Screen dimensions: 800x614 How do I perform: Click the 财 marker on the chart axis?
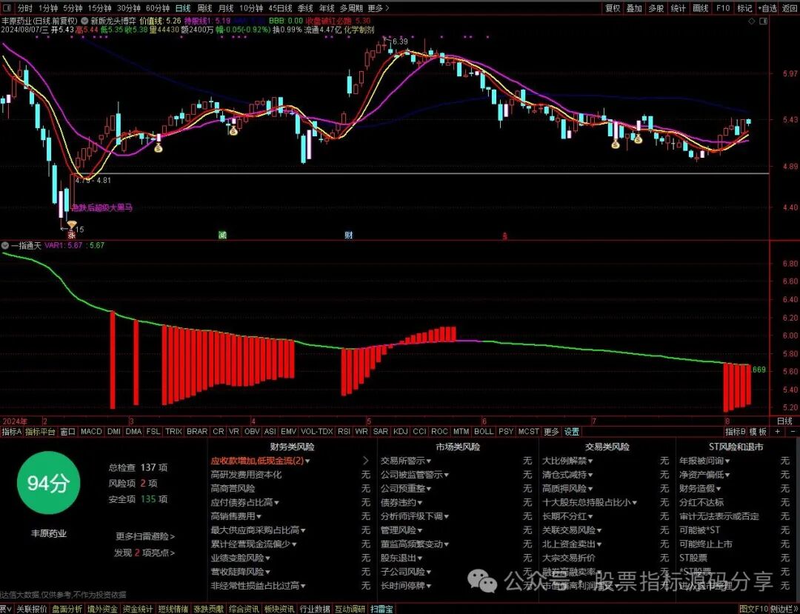tap(348, 235)
